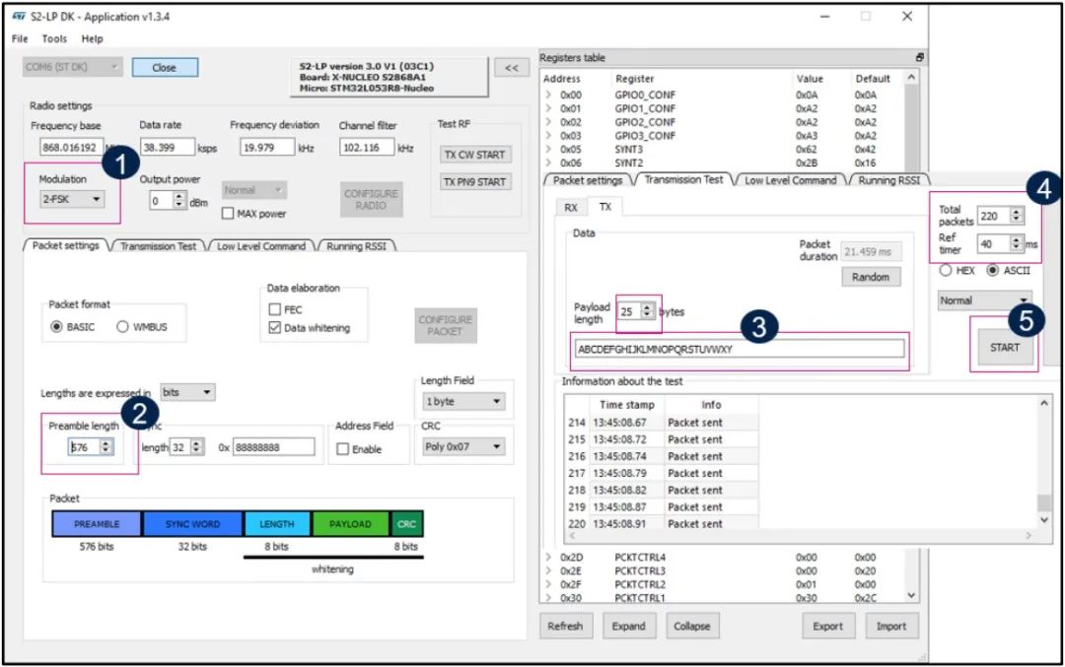Open the Length Field 1 byte dropdown
The height and width of the screenshot is (667, 1065).
pos(463,402)
